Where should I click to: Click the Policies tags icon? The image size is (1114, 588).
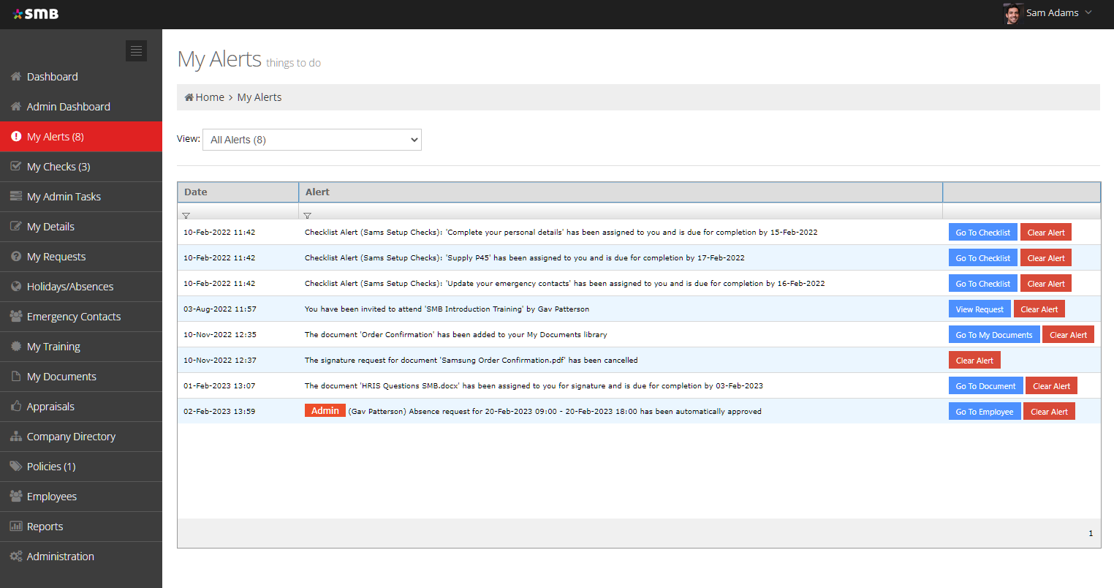[16, 467]
